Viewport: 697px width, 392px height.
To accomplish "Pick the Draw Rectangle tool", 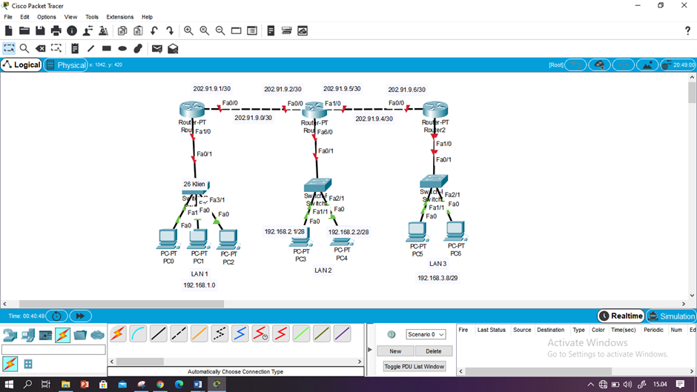I will pos(106,48).
